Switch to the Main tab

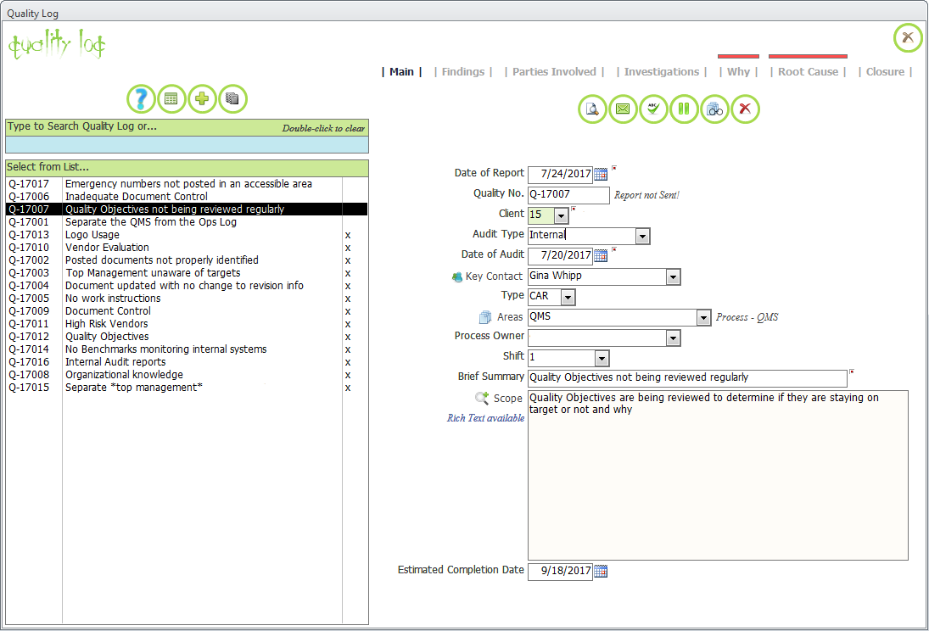pyautogui.click(x=401, y=72)
